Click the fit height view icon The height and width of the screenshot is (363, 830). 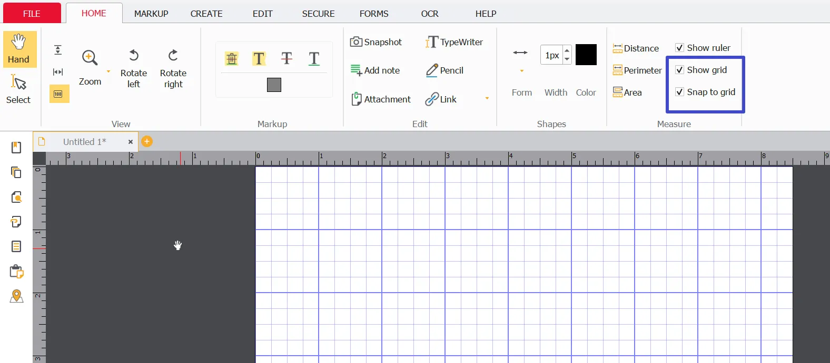(x=58, y=50)
